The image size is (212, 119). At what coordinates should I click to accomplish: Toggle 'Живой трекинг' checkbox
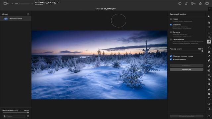pyautogui.click(x=171, y=59)
